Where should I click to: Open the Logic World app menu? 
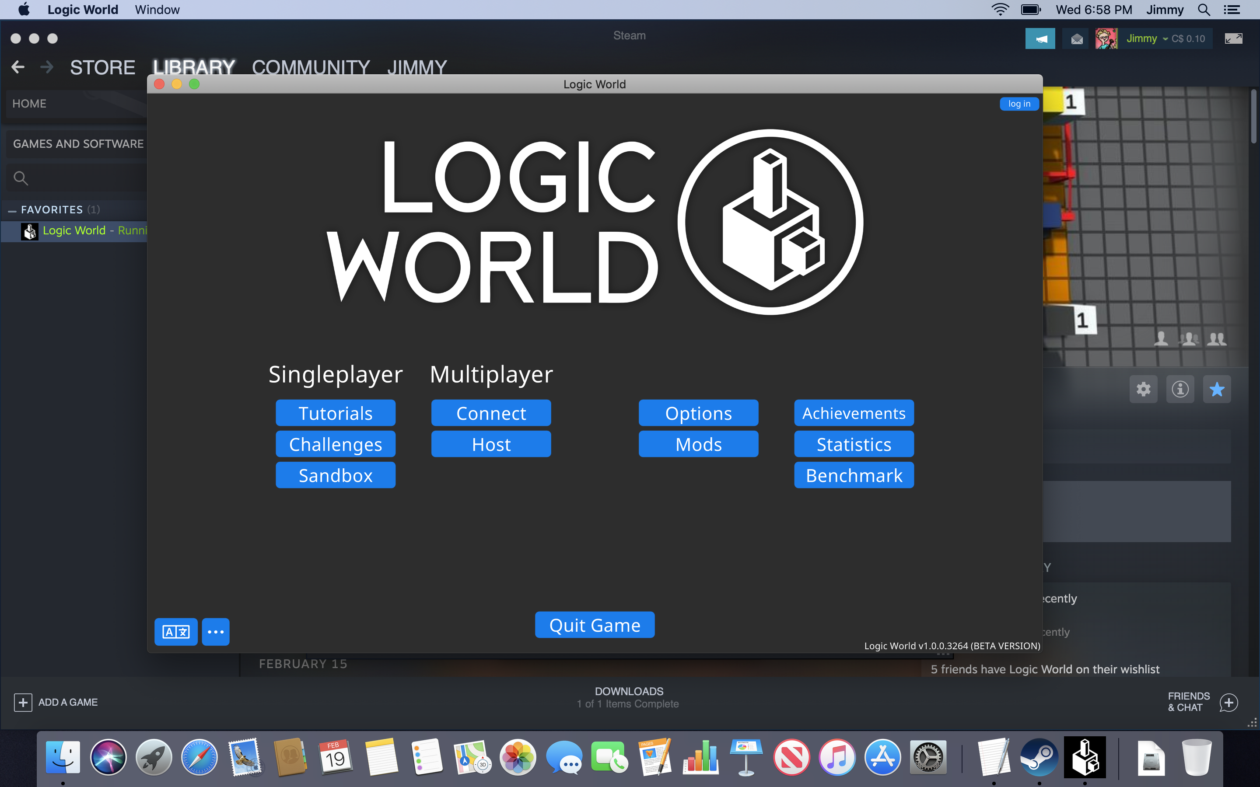83,9
